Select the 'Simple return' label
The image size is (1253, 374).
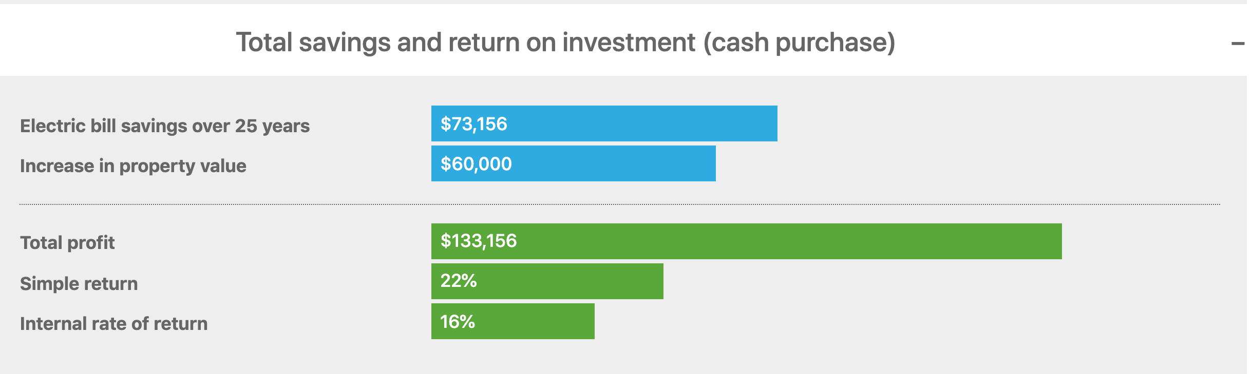(x=79, y=284)
